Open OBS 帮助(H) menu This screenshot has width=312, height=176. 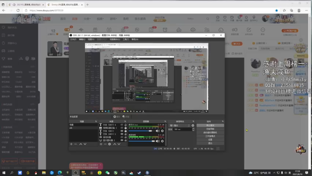135,40
